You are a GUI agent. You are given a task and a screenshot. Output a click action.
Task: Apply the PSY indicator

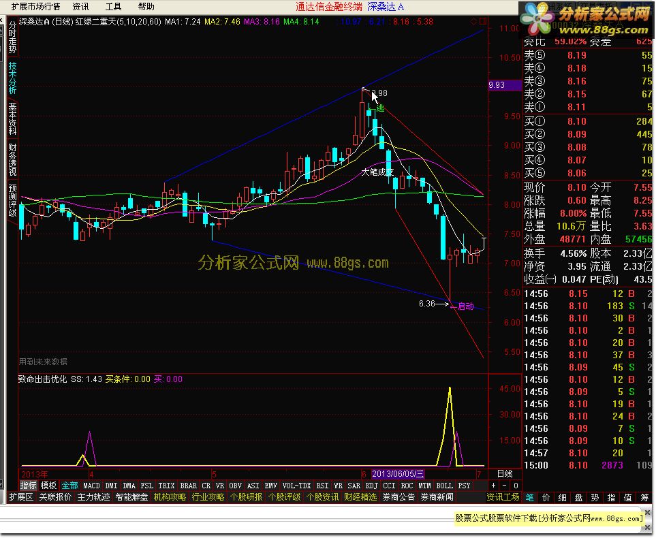464,486
